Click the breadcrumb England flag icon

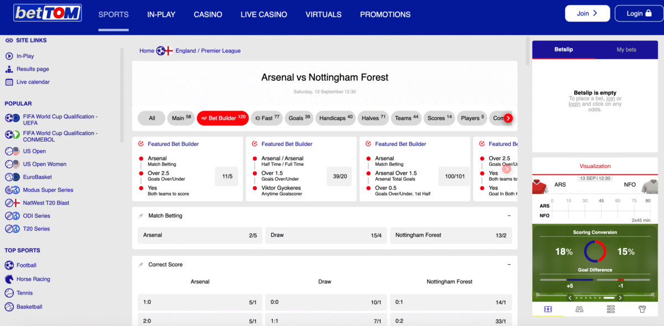tap(169, 51)
